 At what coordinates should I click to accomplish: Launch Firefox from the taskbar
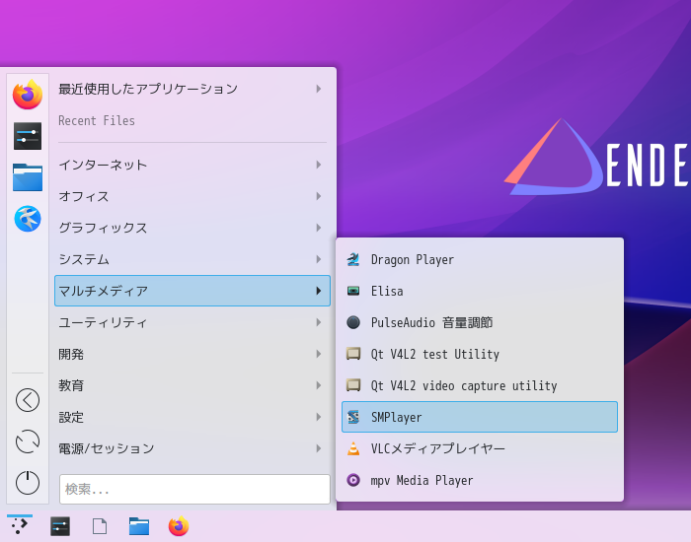(179, 526)
